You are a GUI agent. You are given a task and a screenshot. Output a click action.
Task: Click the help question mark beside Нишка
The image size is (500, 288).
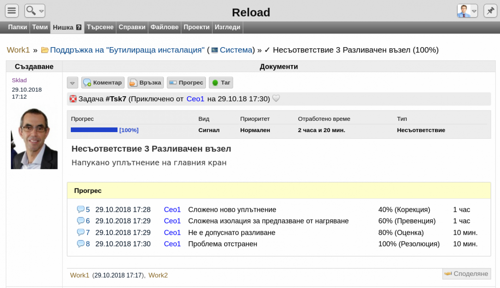[79, 28]
